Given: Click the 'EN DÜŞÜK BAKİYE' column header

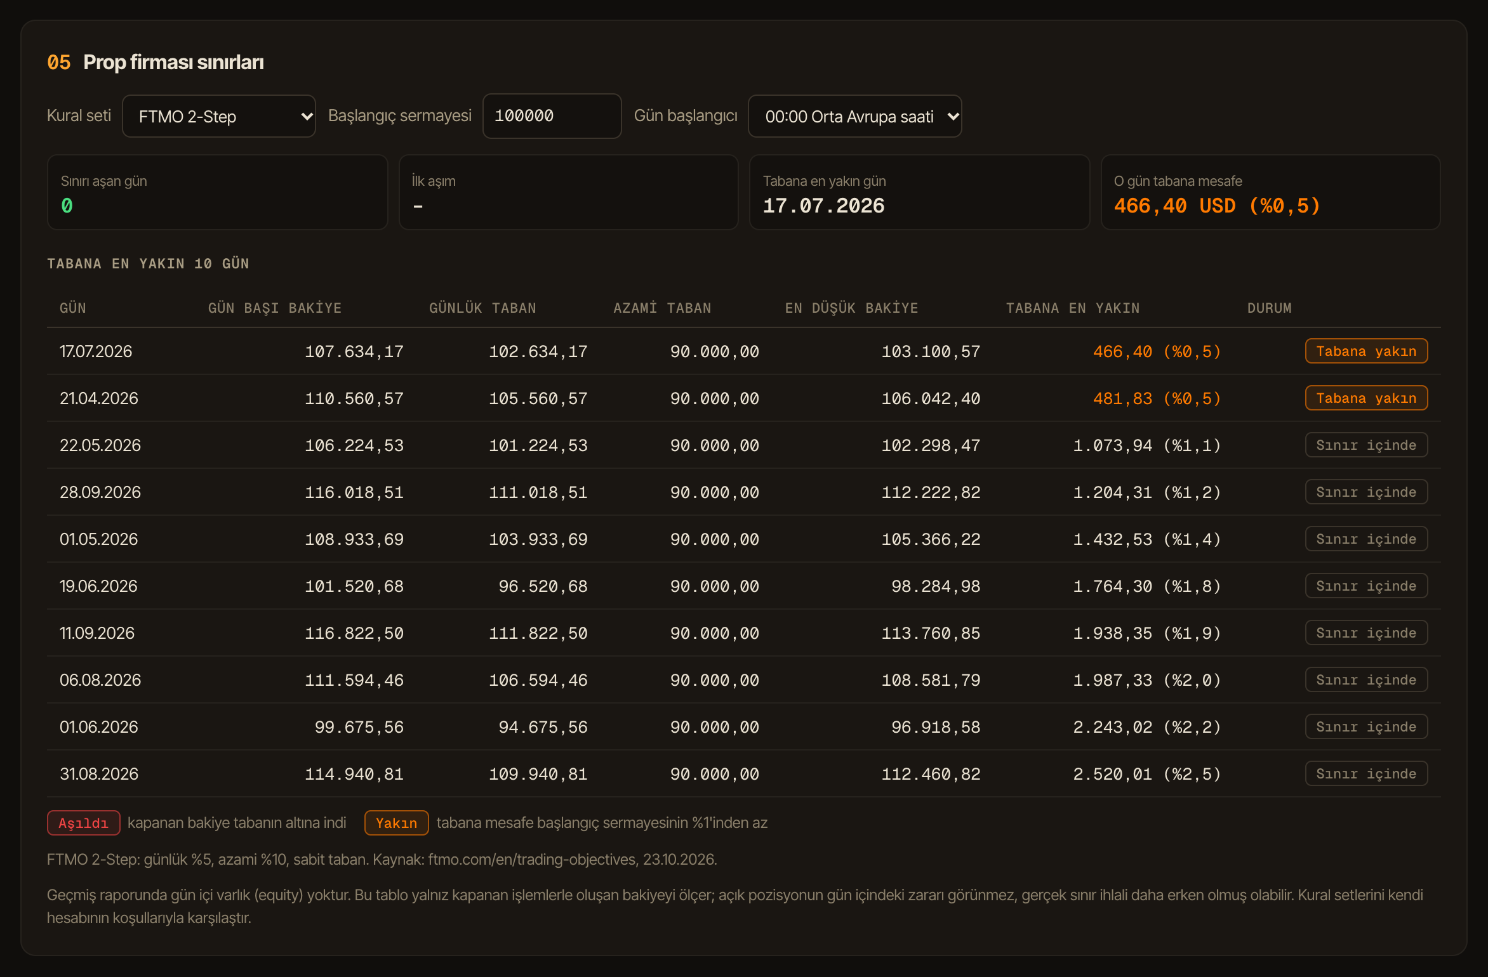Looking at the screenshot, I should [x=851, y=308].
